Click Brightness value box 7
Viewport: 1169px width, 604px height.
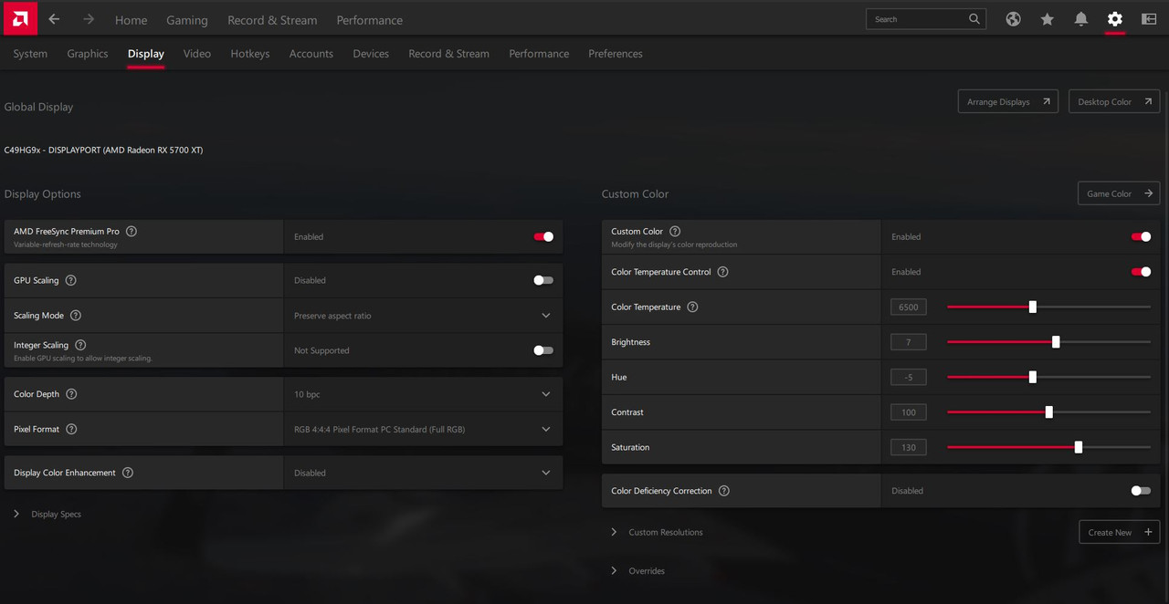pos(908,342)
